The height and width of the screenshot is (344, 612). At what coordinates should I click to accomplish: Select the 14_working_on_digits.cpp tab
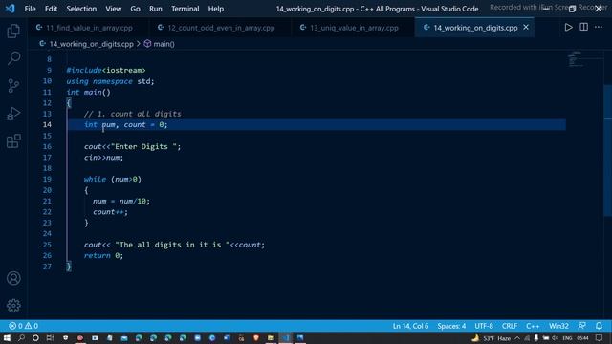pos(475,28)
